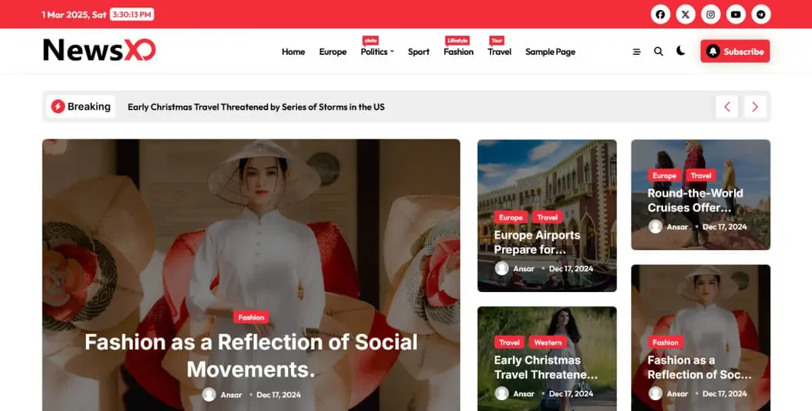This screenshot has width=812, height=411.
Task: Open the Sport menu item
Action: (x=419, y=51)
